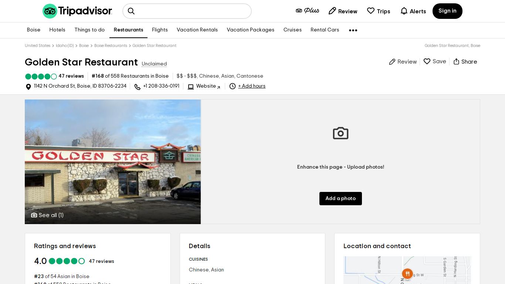
Task: Click the heart icon to Save restaurant
Action: [427, 61]
